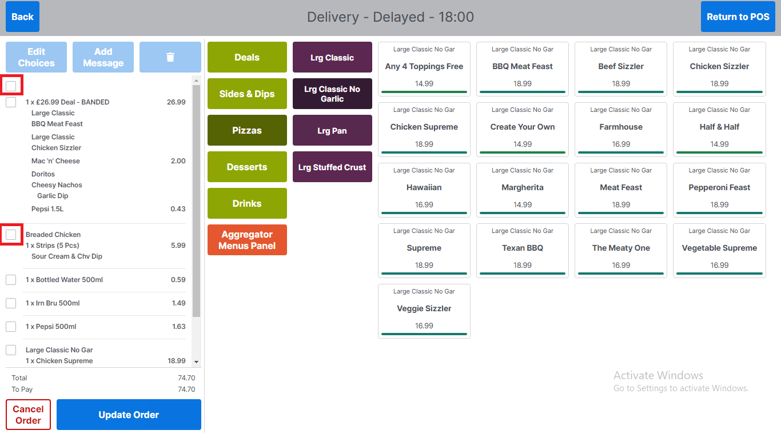The image size is (781, 434).
Task: Tick checkbox for £26.99 Deal - BANDED
Action: 11,102
